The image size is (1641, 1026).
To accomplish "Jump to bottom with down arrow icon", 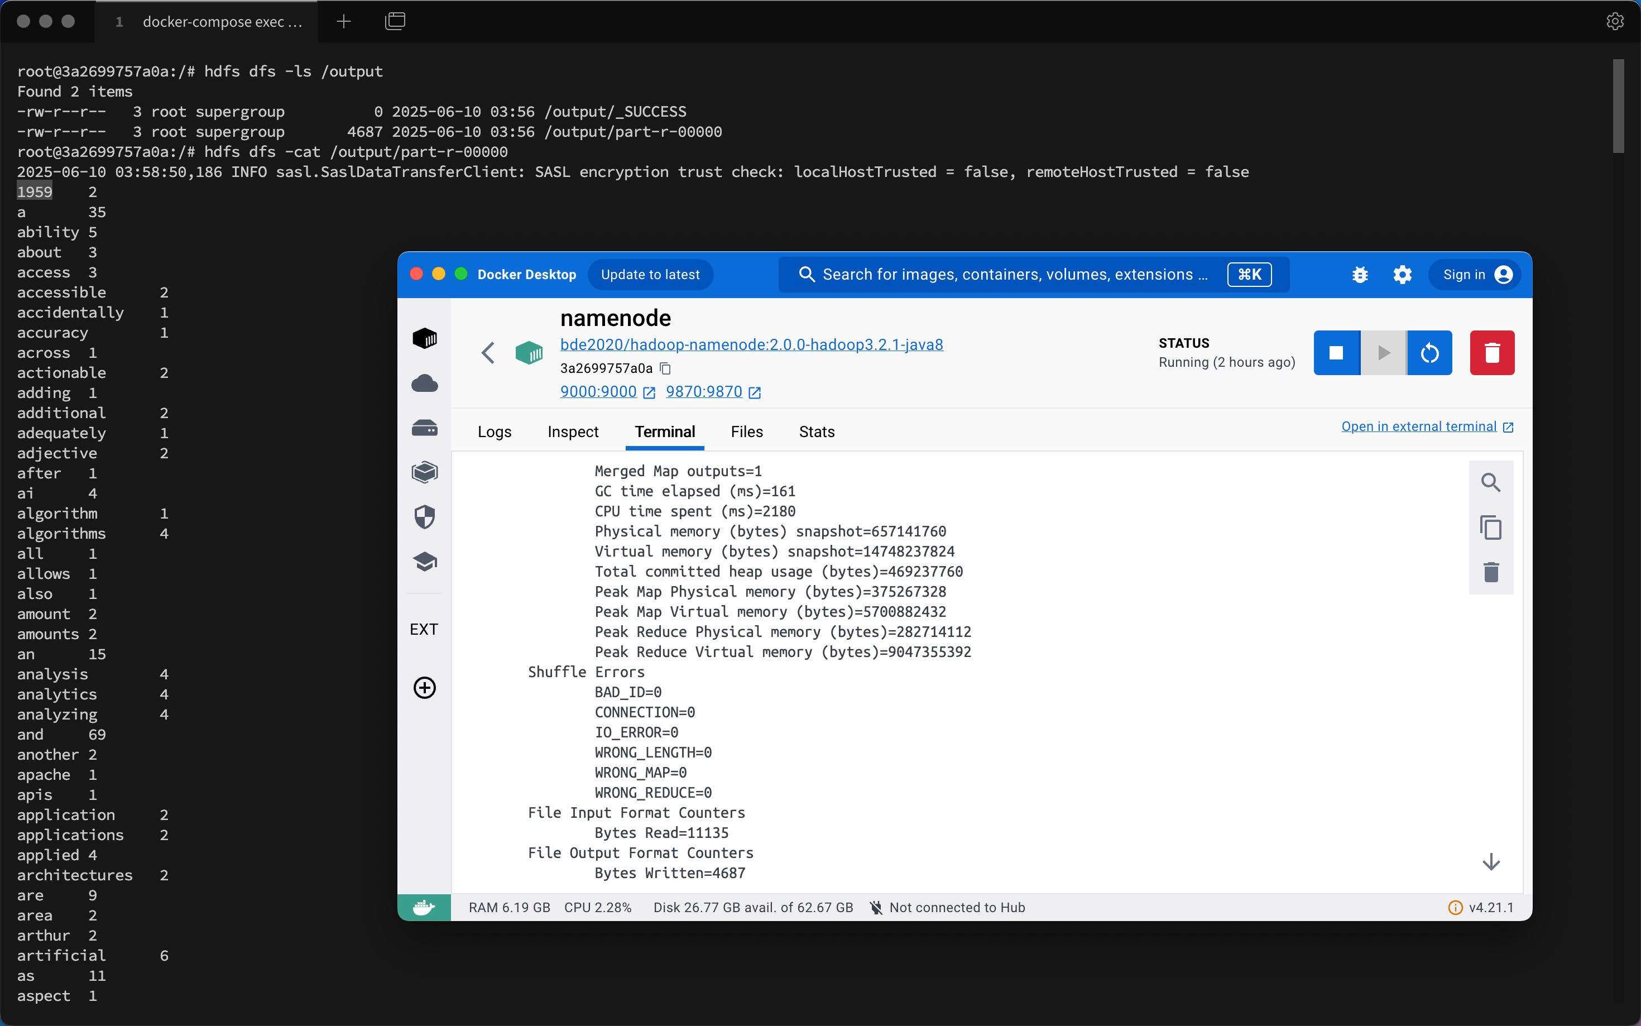I will pos(1490,862).
